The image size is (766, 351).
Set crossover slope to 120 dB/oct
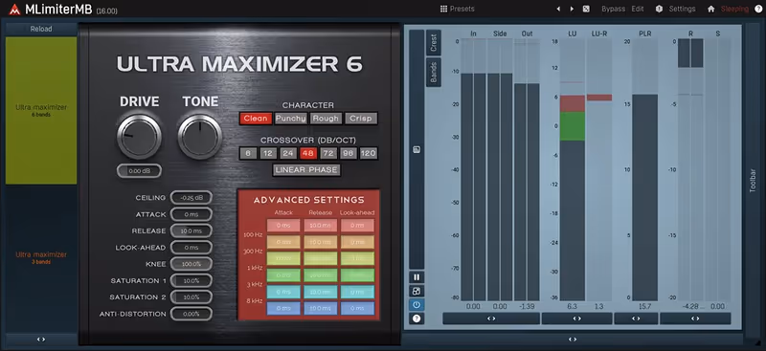369,153
